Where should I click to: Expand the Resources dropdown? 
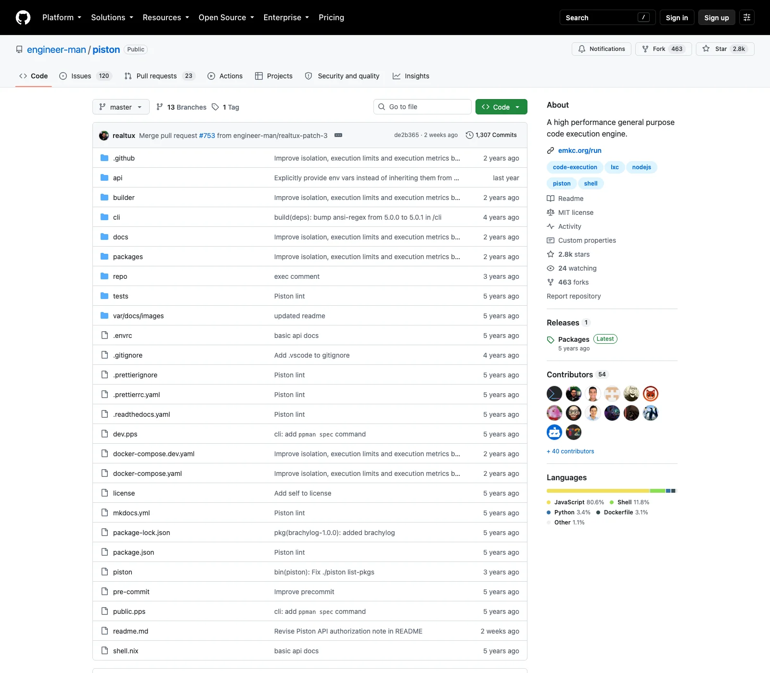point(166,17)
